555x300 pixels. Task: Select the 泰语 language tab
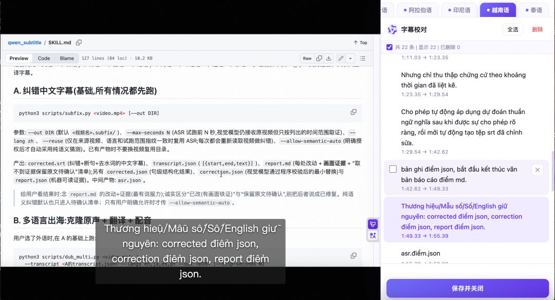click(x=534, y=10)
